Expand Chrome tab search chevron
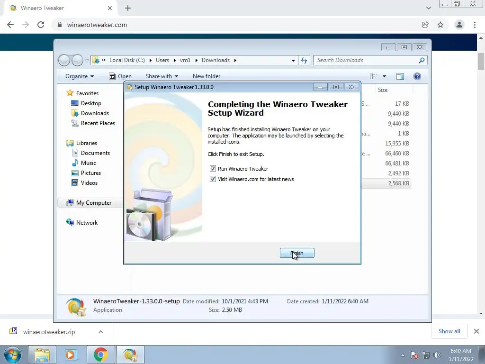The width and height of the screenshot is (485, 364). click(428, 8)
